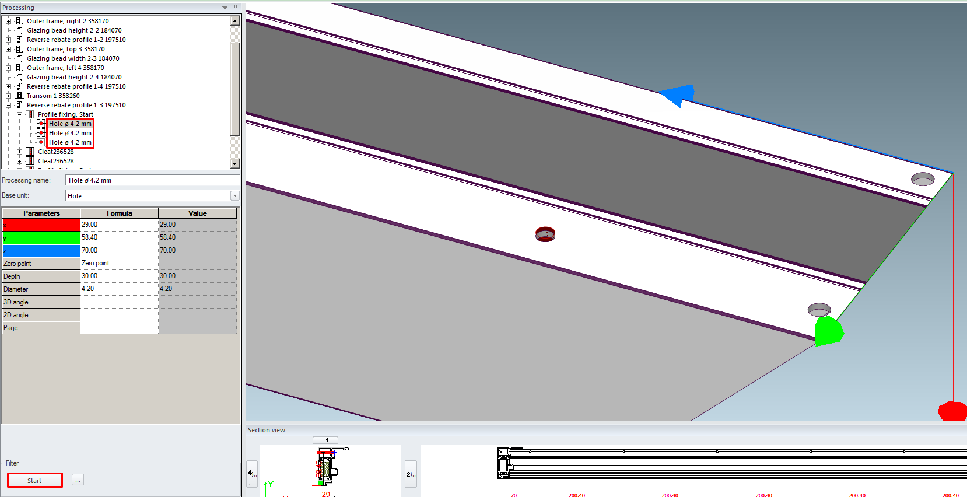Click the Profile fixing, Start processing icon
The height and width of the screenshot is (497, 967).
tap(30, 114)
